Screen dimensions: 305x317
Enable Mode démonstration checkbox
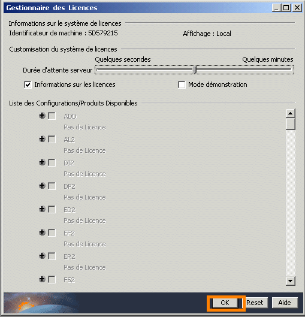point(182,84)
